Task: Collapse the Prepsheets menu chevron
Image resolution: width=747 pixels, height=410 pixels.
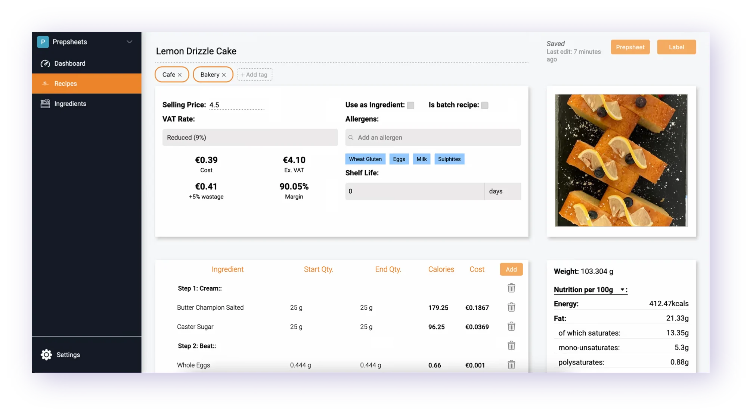Action: (x=129, y=42)
